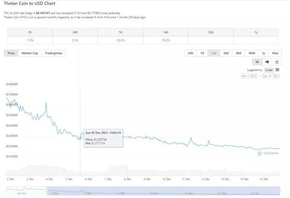This screenshot has width=290, height=198.
Task: Click the 1h column header
Action: pyautogui.click(x=30, y=32)
